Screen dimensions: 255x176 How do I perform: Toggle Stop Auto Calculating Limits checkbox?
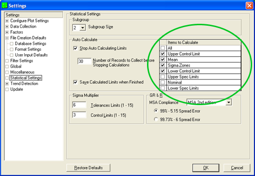[x=75, y=49]
